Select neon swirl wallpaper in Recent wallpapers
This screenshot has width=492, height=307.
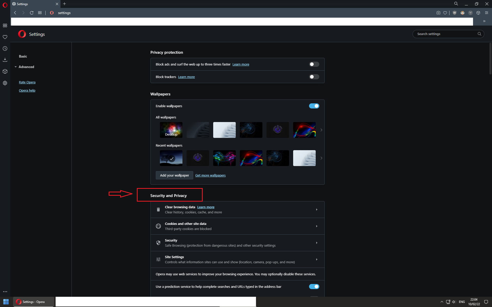click(224, 158)
